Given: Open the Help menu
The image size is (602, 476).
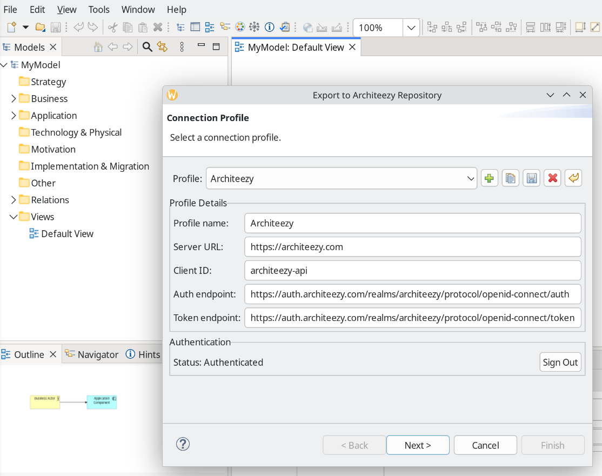Looking at the screenshot, I should click(177, 10).
